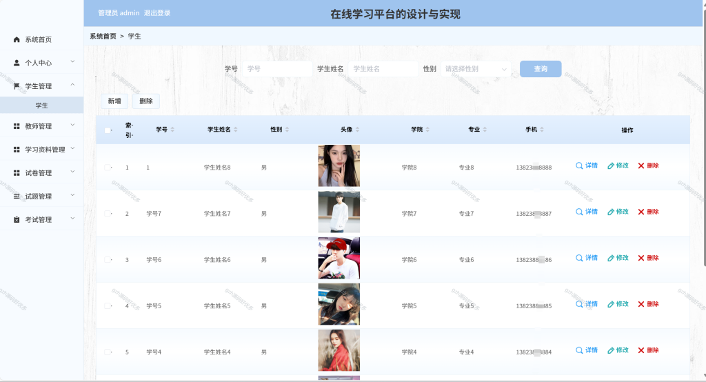This screenshot has width=706, height=382.
Task: Click the 学号 search input field
Action: click(277, 69)
